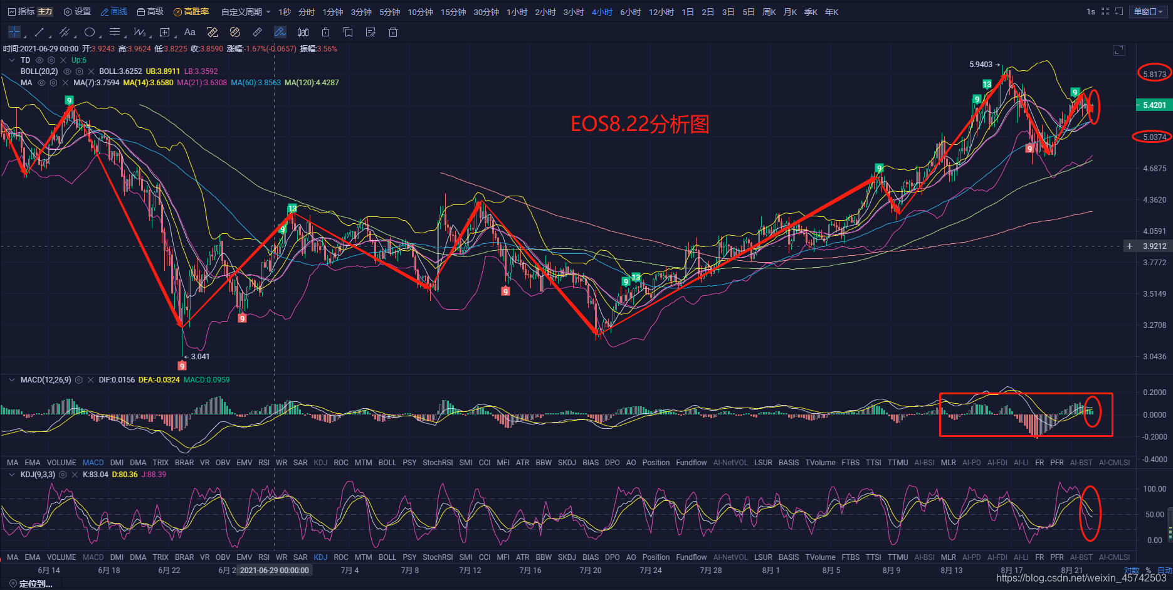
Task: Select StochRSI tab in MACD panel row
Action: (x=438, y=463)
